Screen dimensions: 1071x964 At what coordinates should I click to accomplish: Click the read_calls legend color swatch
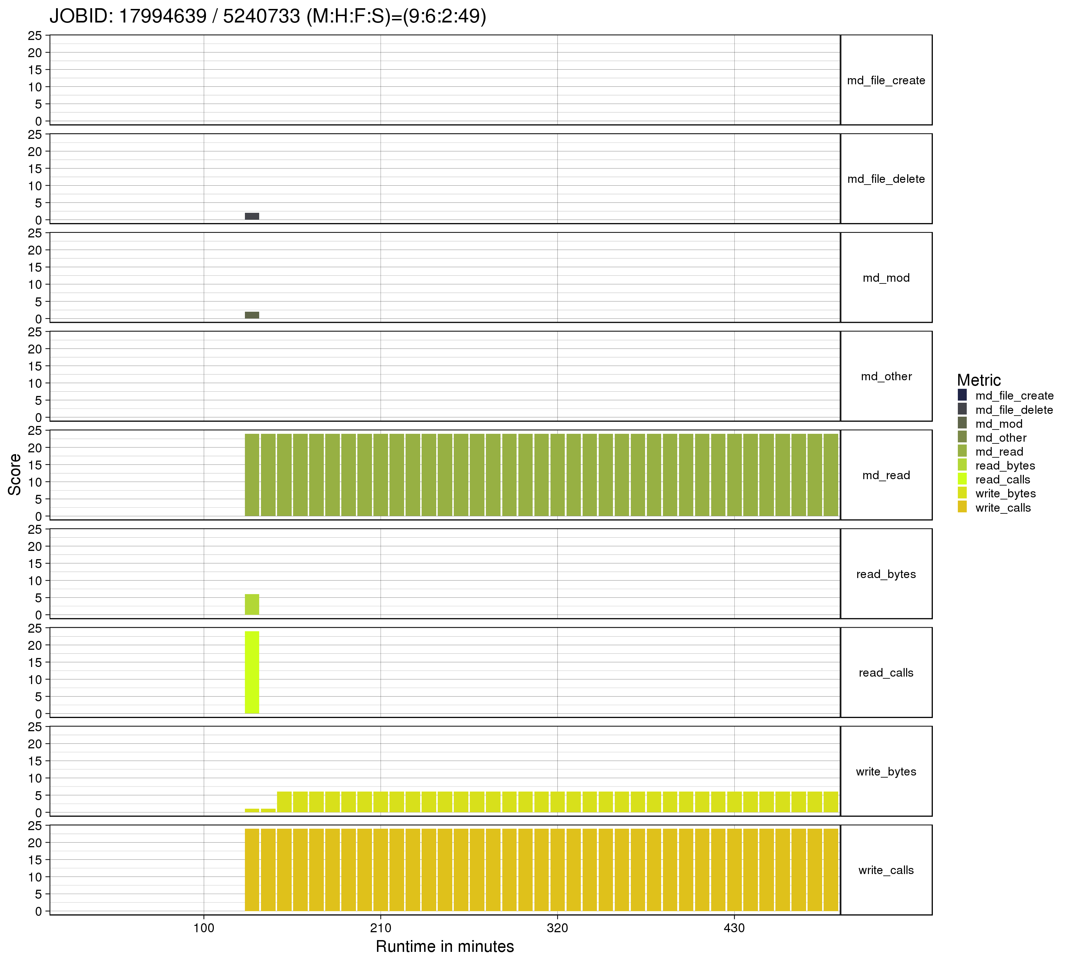click(962, 480)
